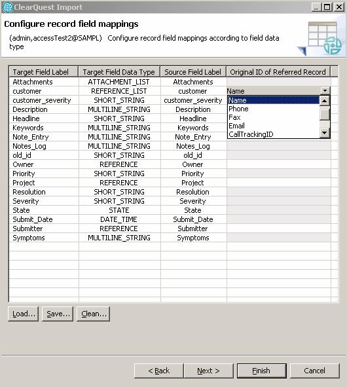Screen dimensions: 347x387
Task: Click the dropdown list scroll down arrow
Action: coord(325,133)
